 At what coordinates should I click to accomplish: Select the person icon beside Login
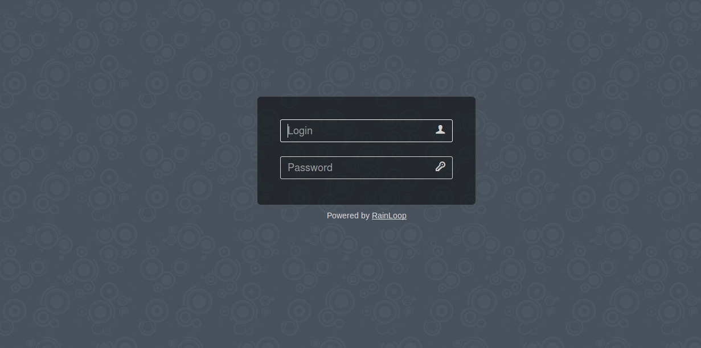click(440, 130)
